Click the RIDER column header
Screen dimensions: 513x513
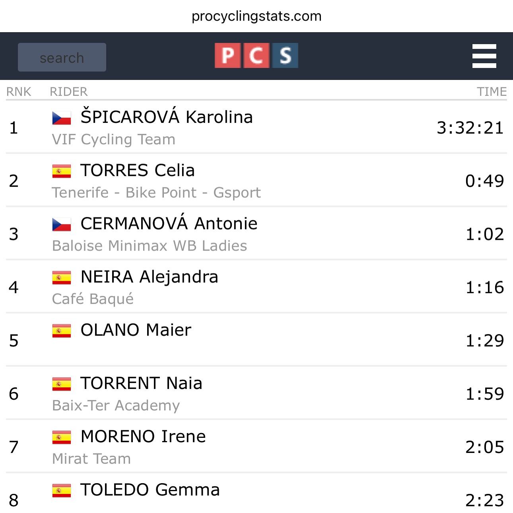pos(68,92)
